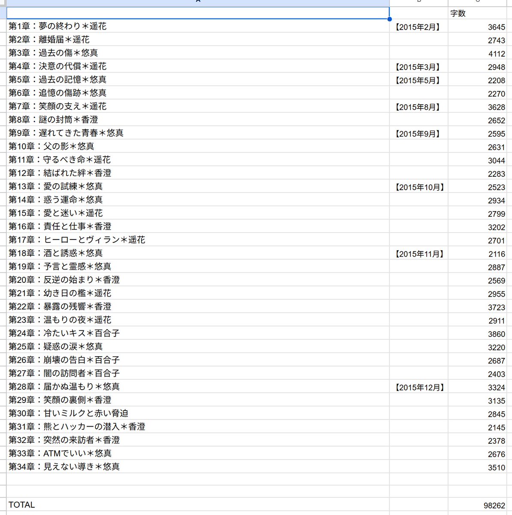The width and height of the screenshot is (512, 515).
Task: Select cell 第27章:闇の訪問者*百合子
Action: 198,373
